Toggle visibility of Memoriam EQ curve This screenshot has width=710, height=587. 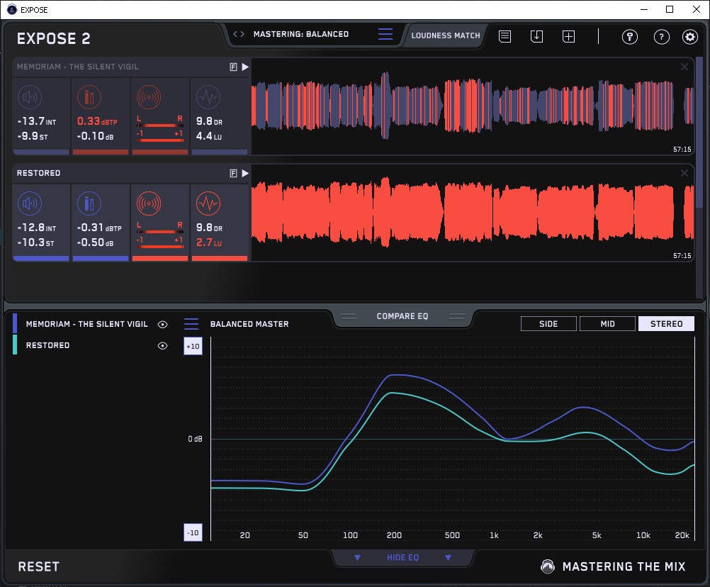[x=163, y=324]
